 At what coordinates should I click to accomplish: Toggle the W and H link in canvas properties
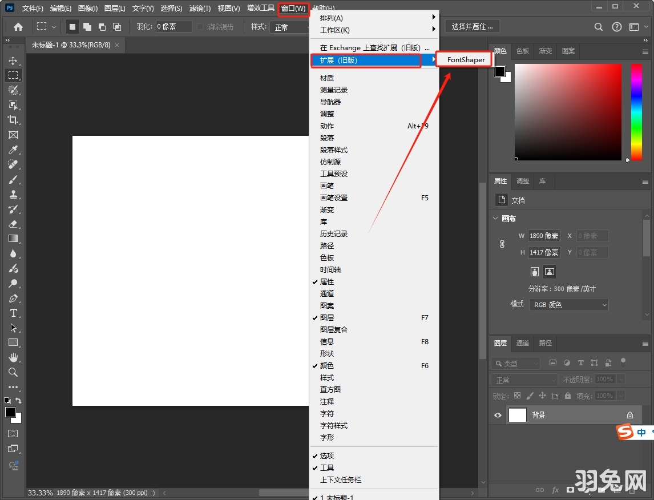point(502,244)
